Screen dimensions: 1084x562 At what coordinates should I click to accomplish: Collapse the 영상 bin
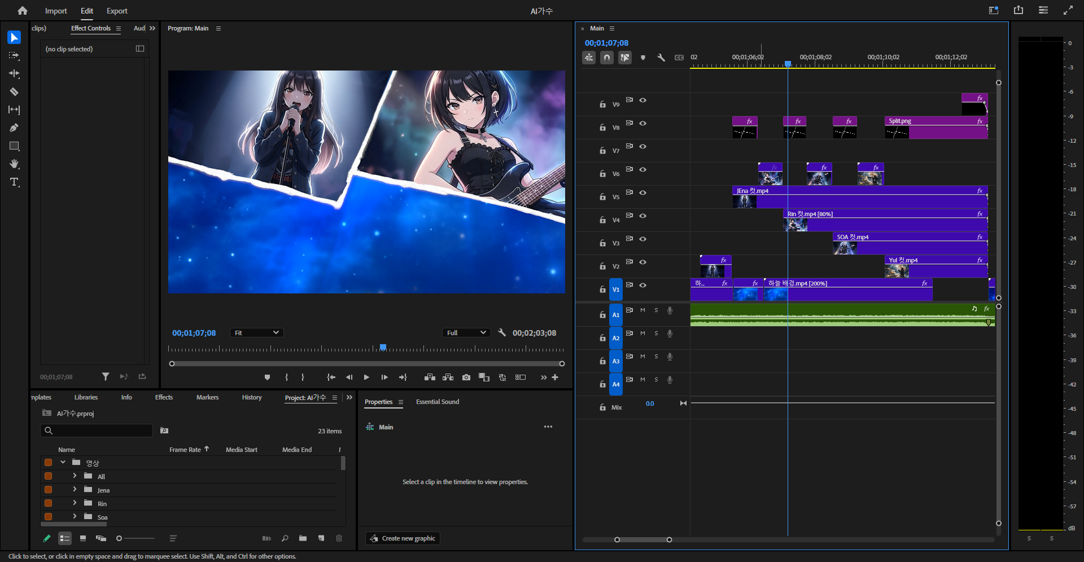pyautogui.click(x=63, y=462)
